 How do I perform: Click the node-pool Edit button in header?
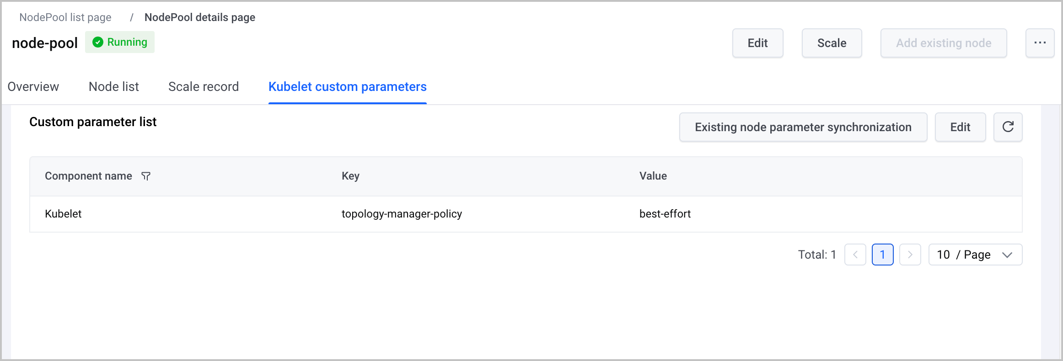757,43
